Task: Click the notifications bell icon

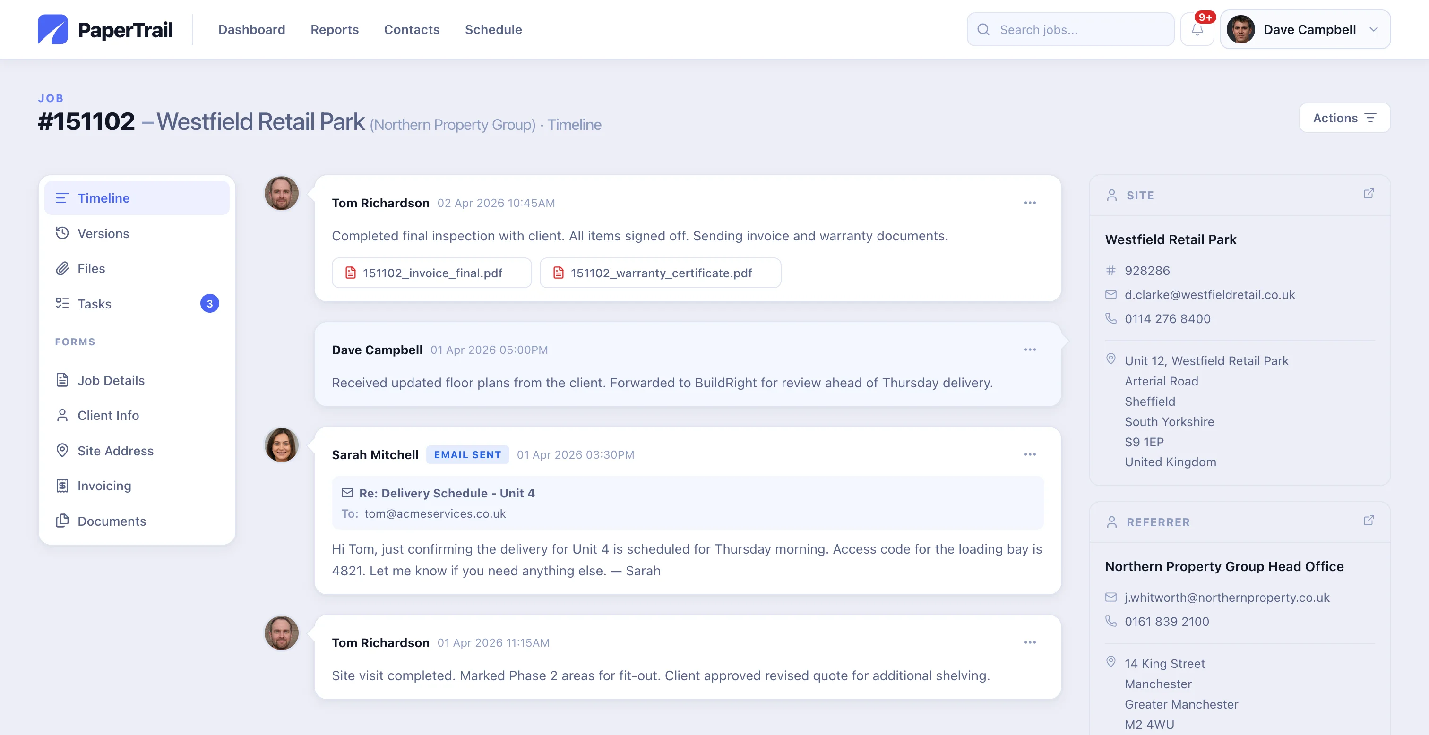Action: 1197,30
